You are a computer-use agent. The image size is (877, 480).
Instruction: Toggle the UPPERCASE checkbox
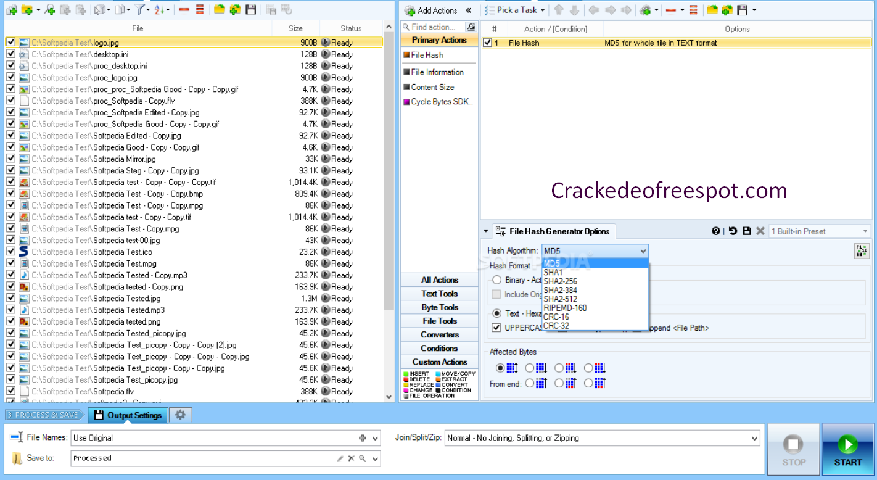point(496,328)
